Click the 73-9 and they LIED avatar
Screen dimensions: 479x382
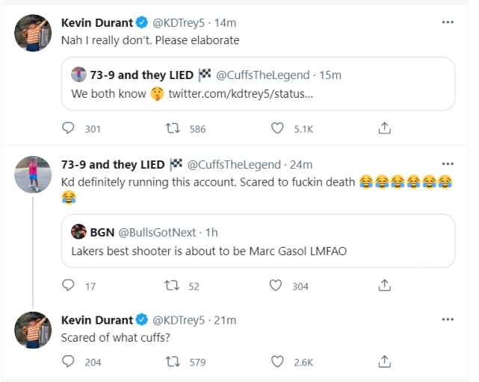click(x=33, y=175)
